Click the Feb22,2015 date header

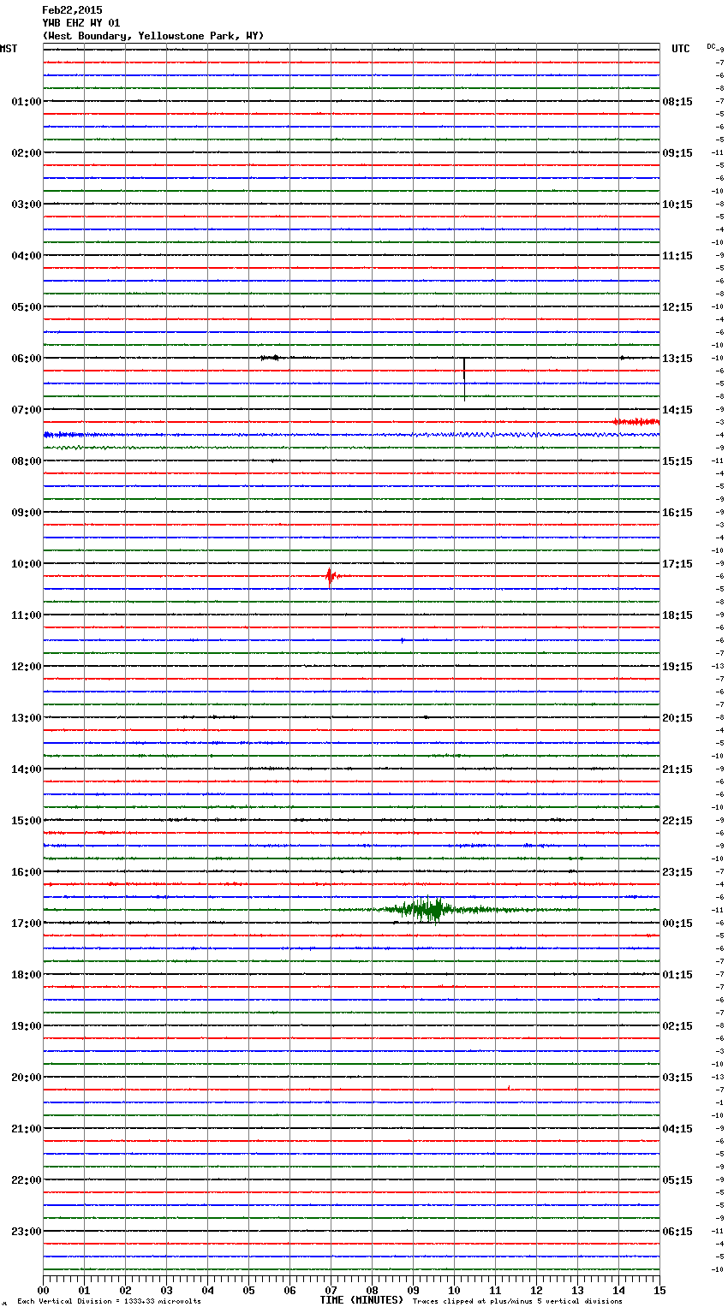(72, 10)
